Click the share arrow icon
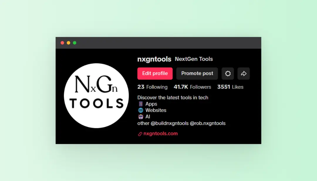Image resolution: width=317 pixels, height=181 pixels. (244, 74)
